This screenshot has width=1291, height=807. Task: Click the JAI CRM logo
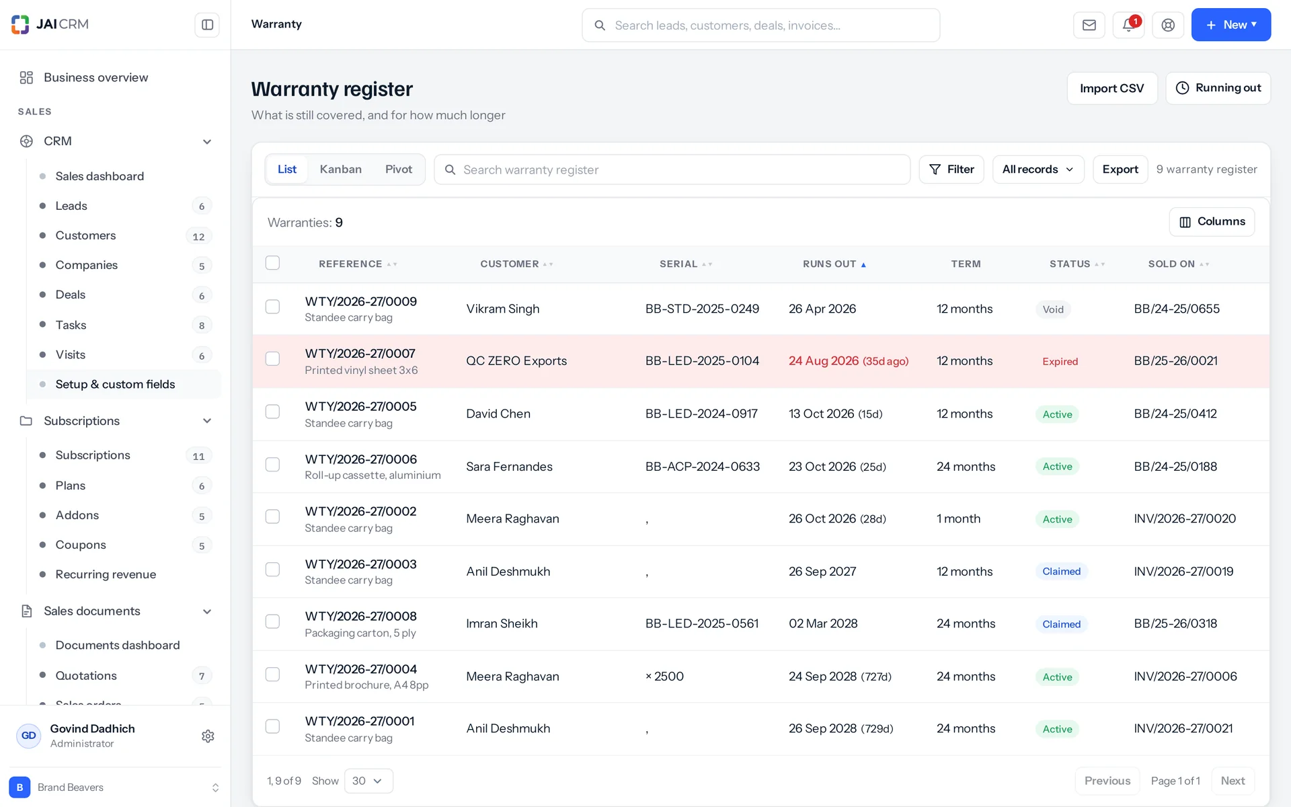pyautogui.click(x=50, y=24)
